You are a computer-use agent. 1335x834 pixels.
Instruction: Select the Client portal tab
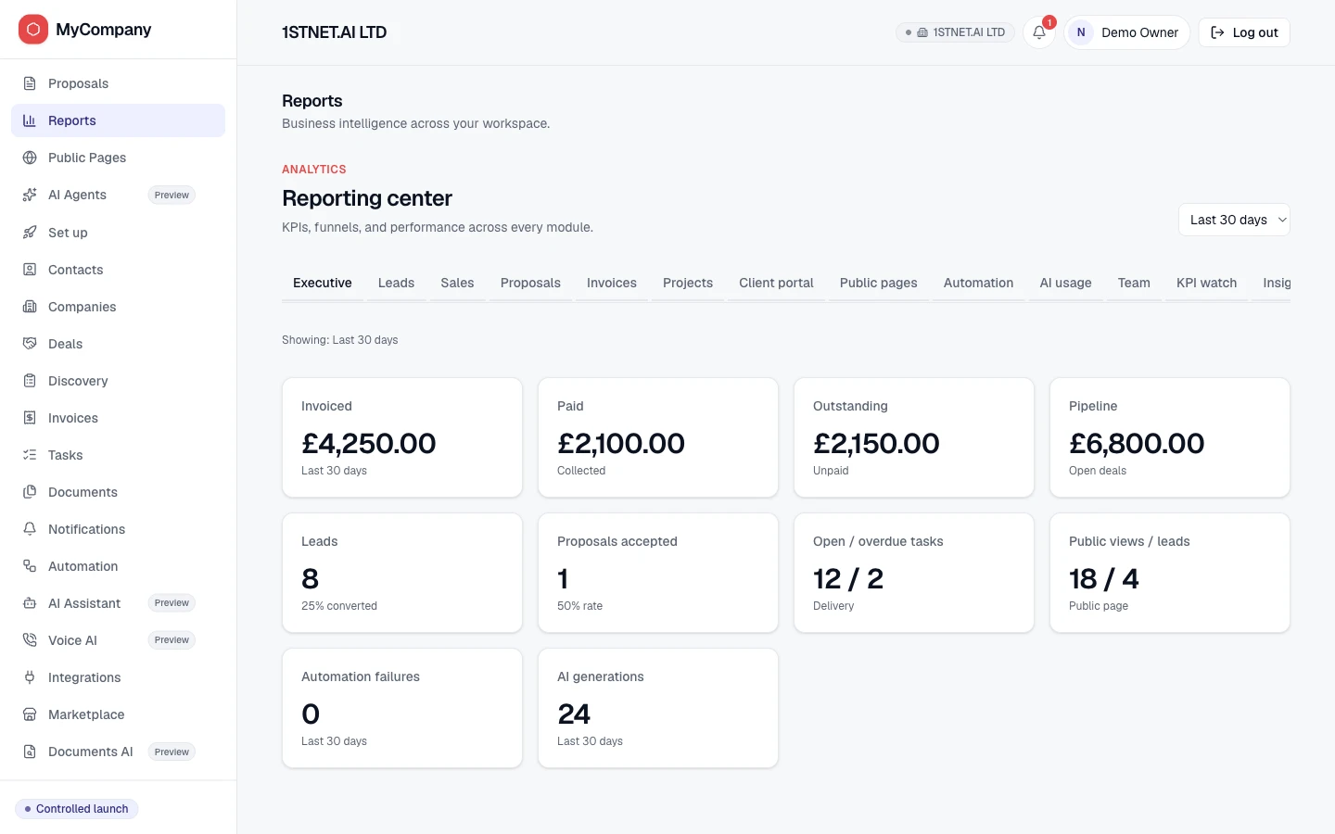(776, 283)
